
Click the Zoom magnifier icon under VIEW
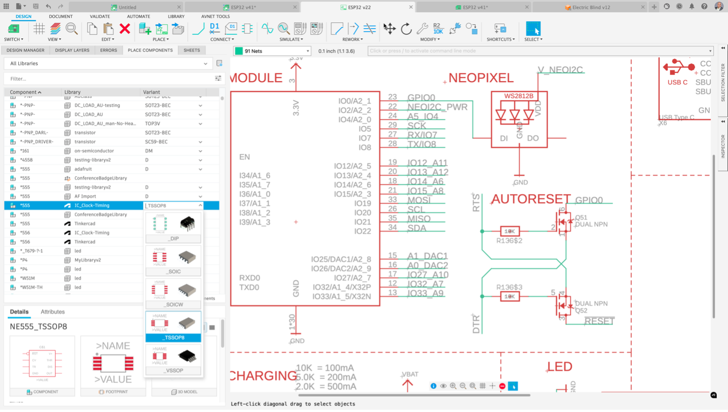72,29
